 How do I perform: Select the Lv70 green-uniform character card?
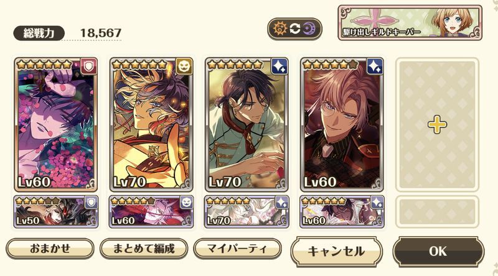pos(247,125)
